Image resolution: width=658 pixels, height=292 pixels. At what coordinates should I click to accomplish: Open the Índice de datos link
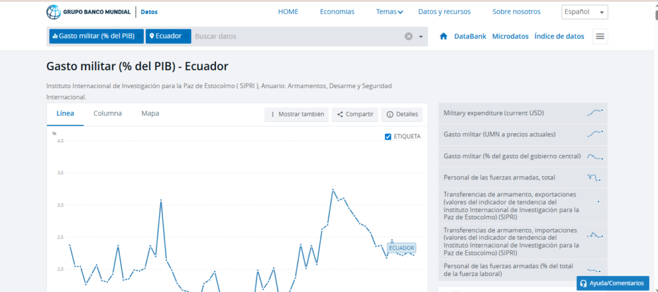(559, 37)
